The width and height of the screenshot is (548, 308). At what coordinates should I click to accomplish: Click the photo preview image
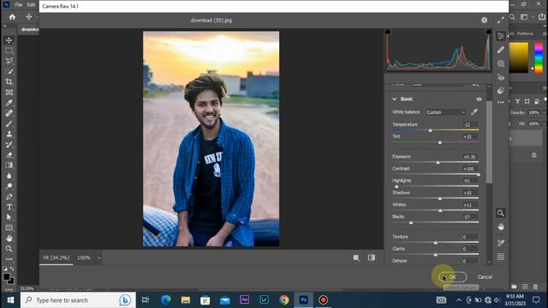click(x=211, y=139)
